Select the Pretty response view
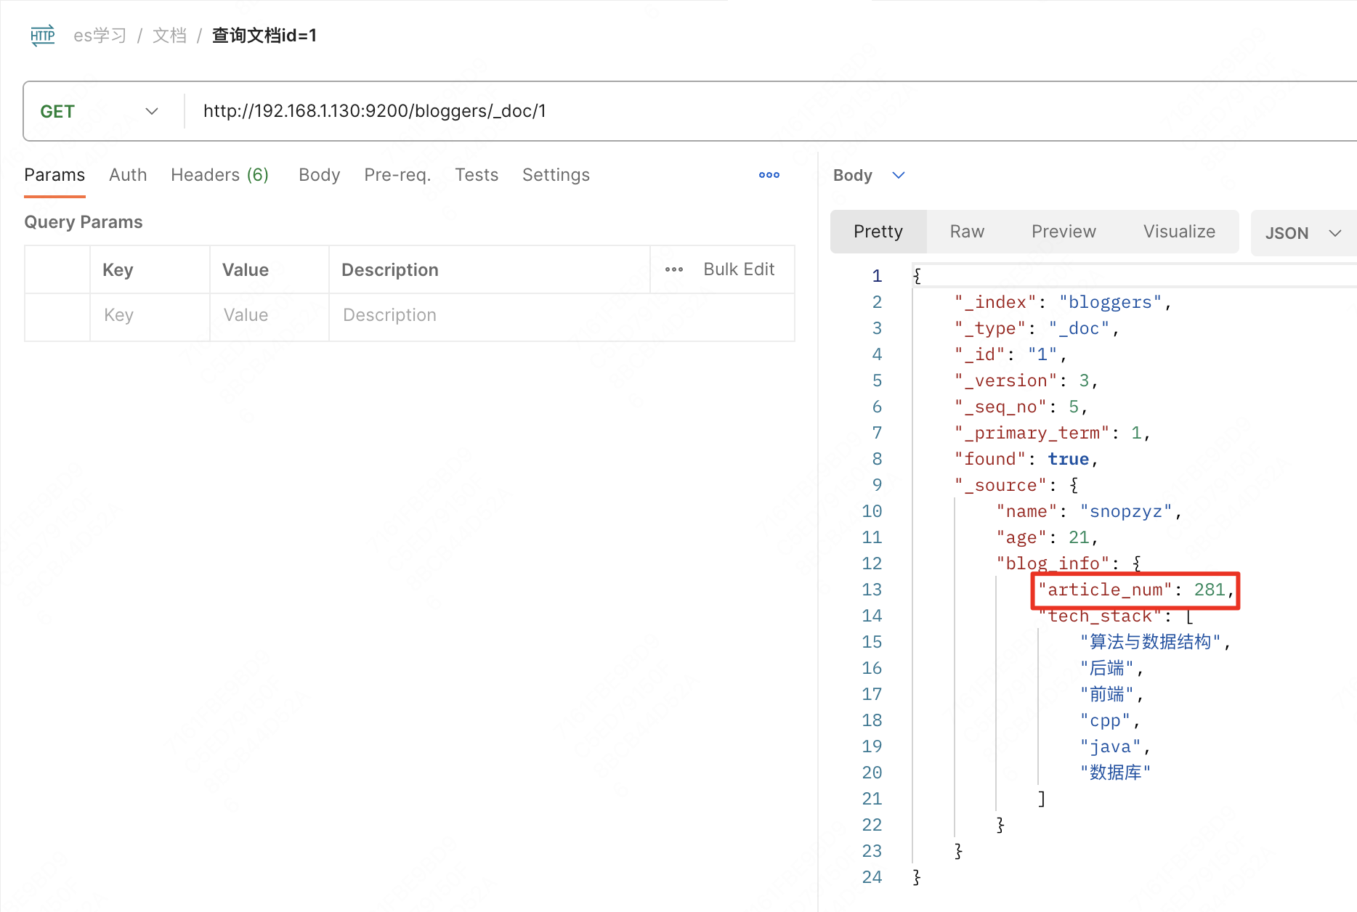The height and width of the screenshot is (912, 1357). click(878, 232)
